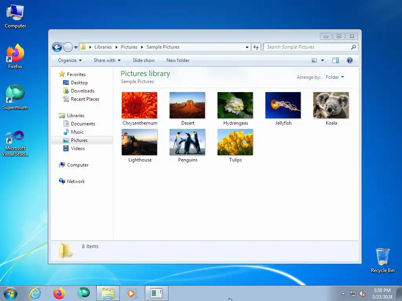Screen dimensions: 402x301
Task: Select Network in navigation pane
Action: point(76,181)
